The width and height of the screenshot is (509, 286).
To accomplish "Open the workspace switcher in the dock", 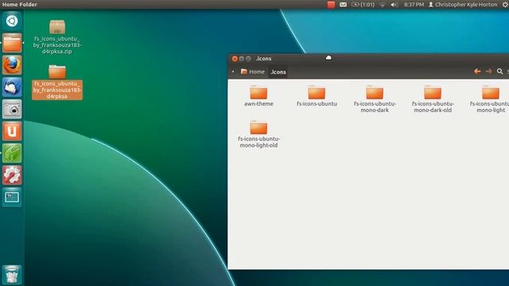I will point(12,197).
